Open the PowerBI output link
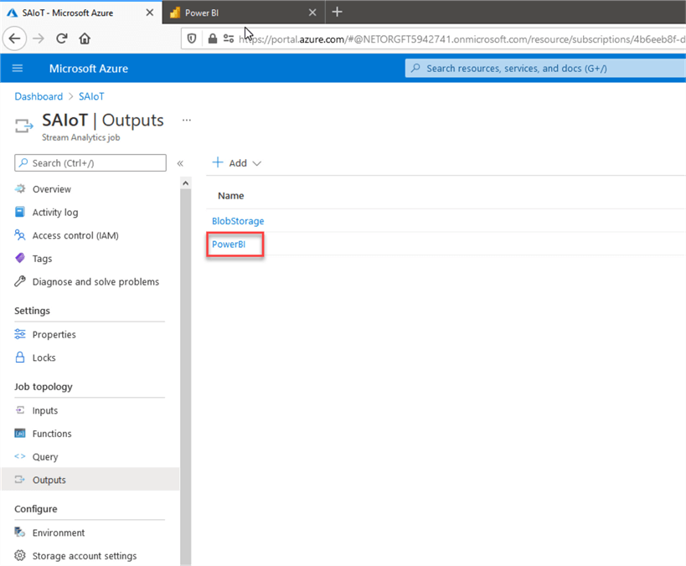Screen dimensions: 686x566 click(229, 244)
